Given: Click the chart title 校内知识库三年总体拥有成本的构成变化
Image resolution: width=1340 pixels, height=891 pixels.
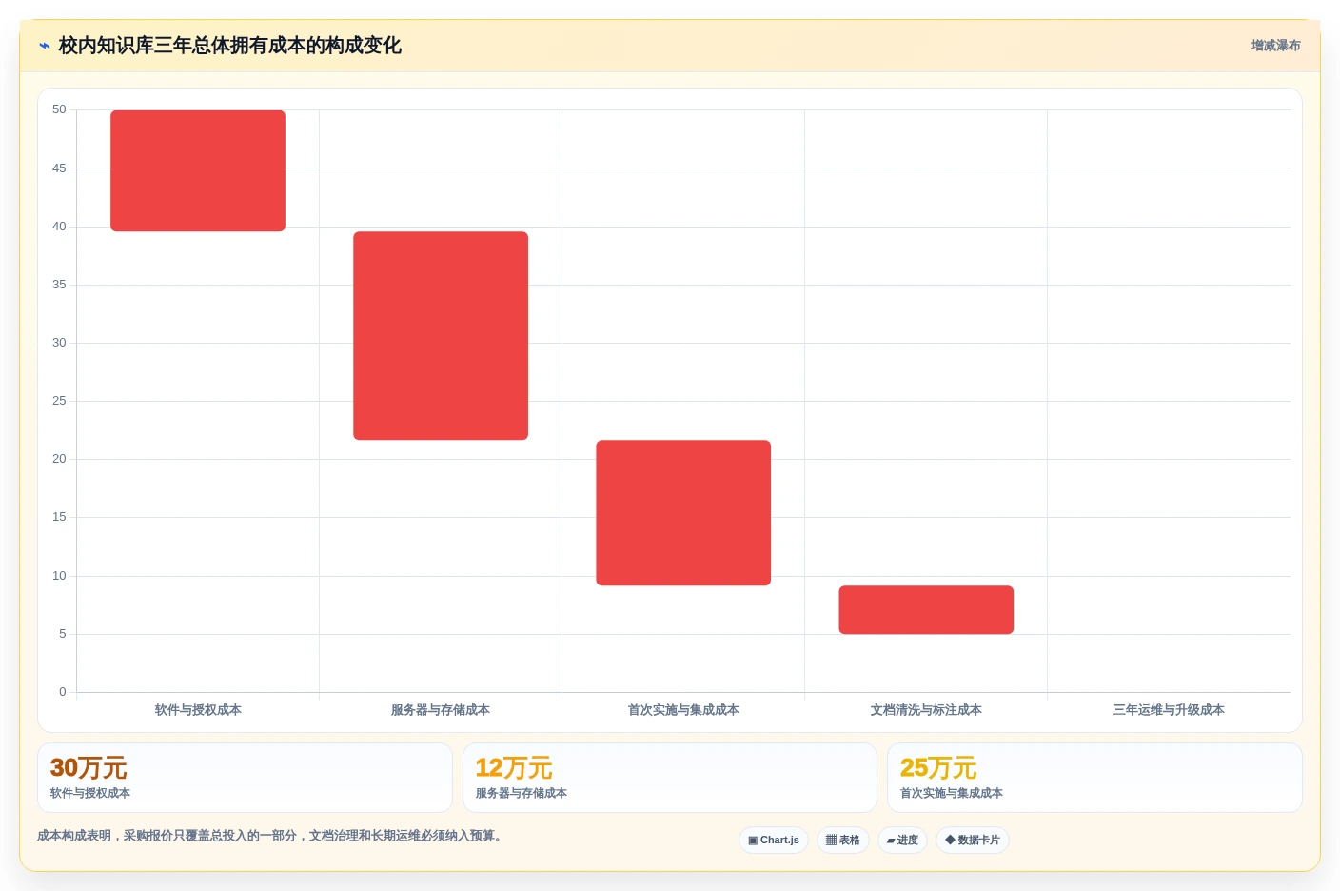Looking at the screenshot, I should click(229, 46).
